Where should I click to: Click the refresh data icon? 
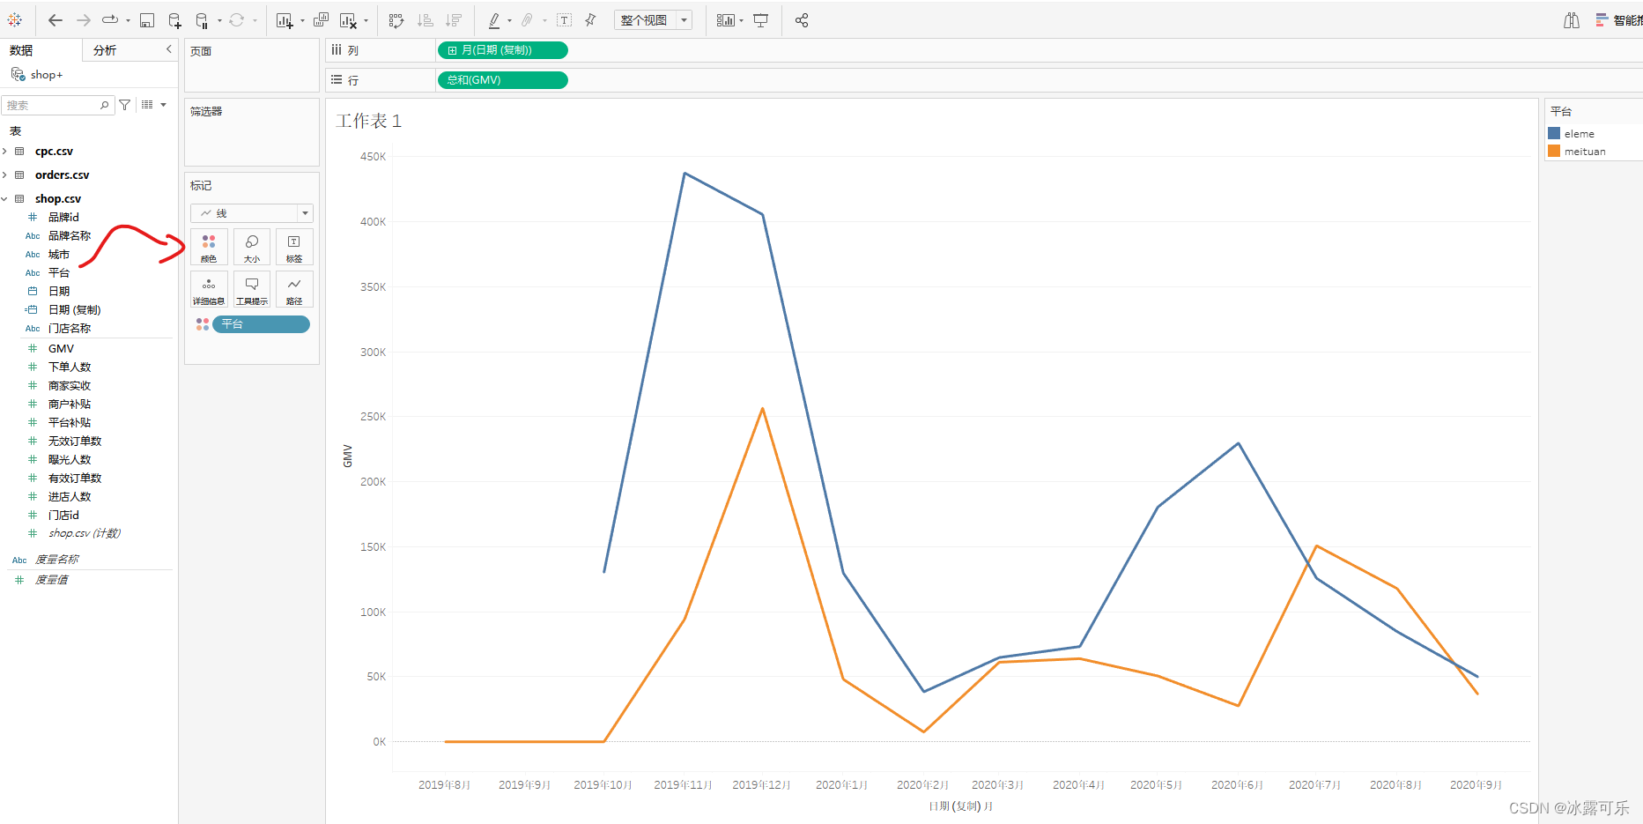click(237, 20)
